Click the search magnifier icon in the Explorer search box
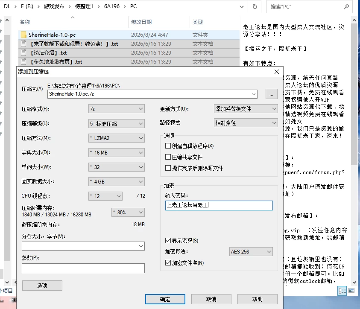Image resolution: width=360 pixels, height=309 pixels. point(346,7)
